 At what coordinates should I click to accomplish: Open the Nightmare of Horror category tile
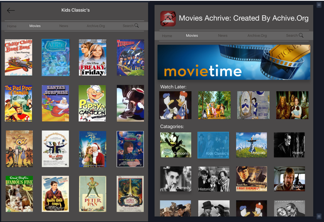pos(290,209)
